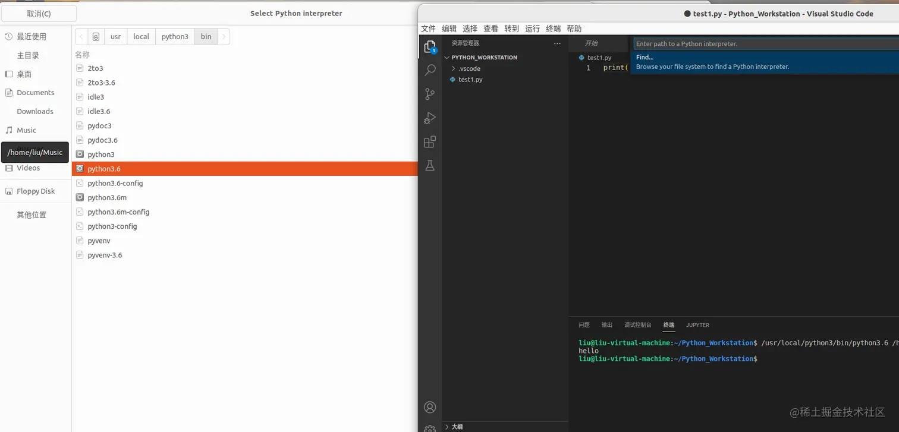Expand the .vscode folder in Explorer
Screen dimensions: 899x432
505,68
